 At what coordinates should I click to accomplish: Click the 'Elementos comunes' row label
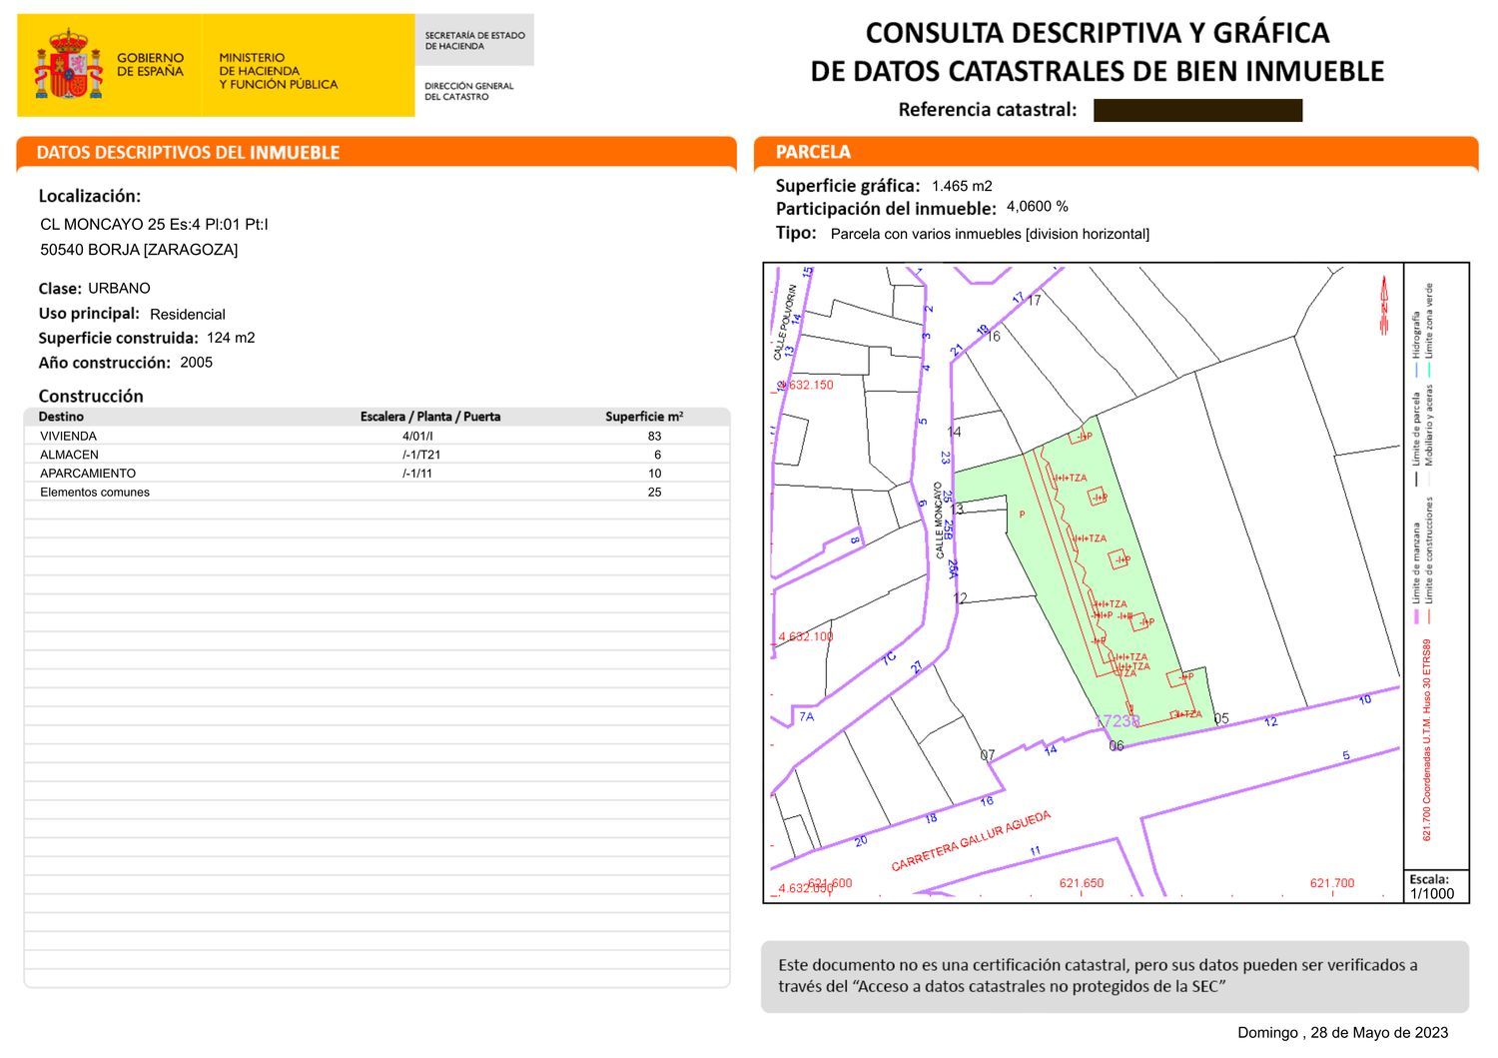coord(95,492)
